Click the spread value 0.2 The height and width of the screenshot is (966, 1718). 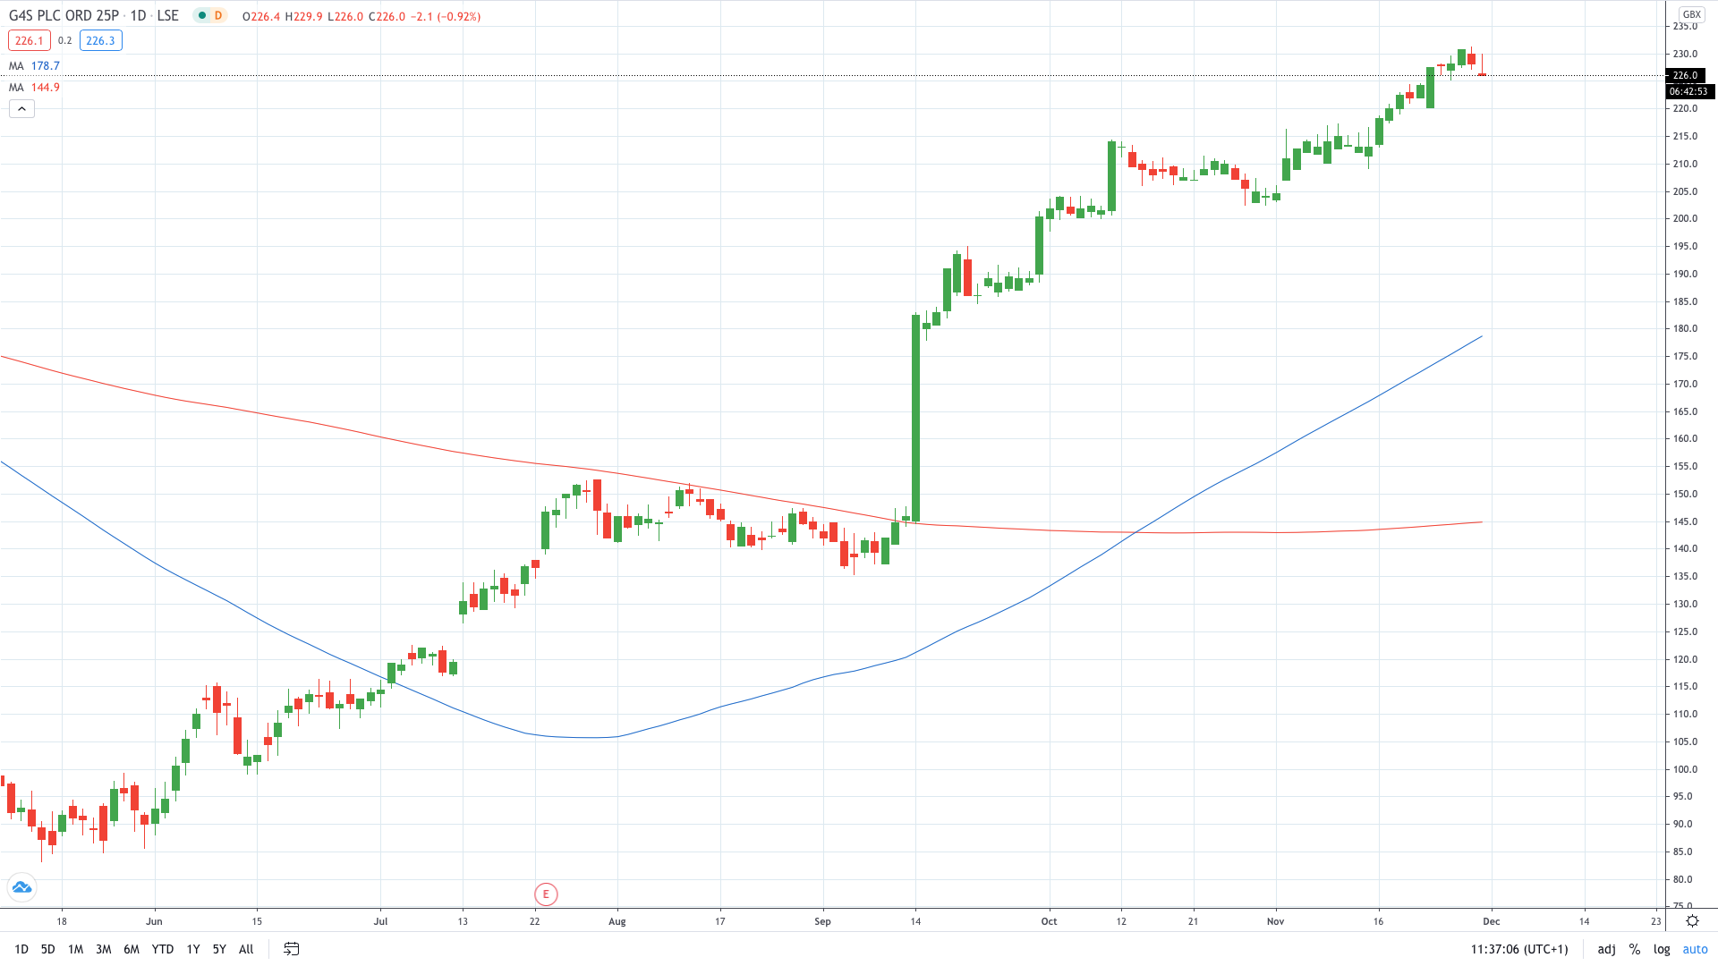tap(65, 40)
